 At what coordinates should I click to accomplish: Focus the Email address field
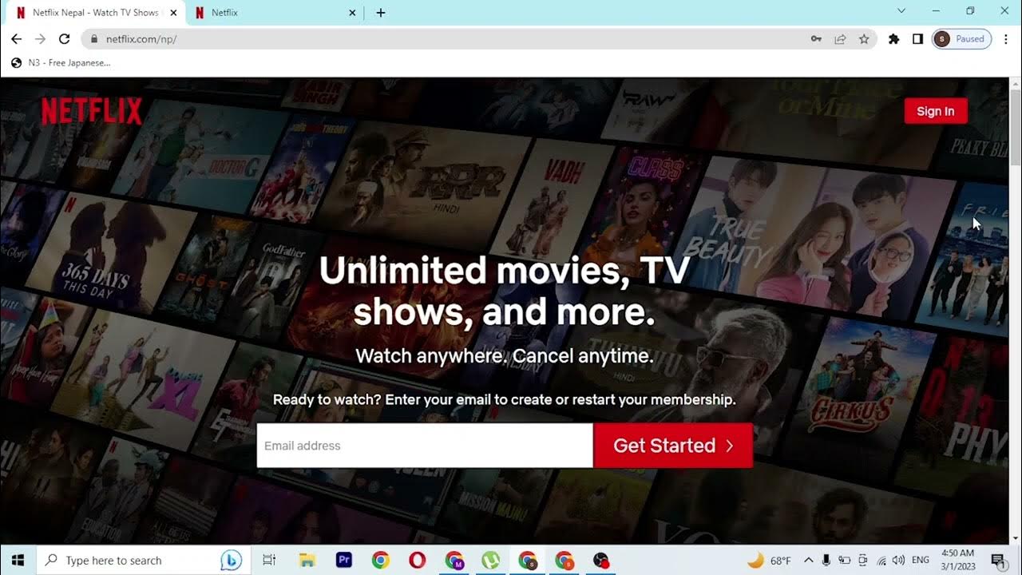pos(425,446)
